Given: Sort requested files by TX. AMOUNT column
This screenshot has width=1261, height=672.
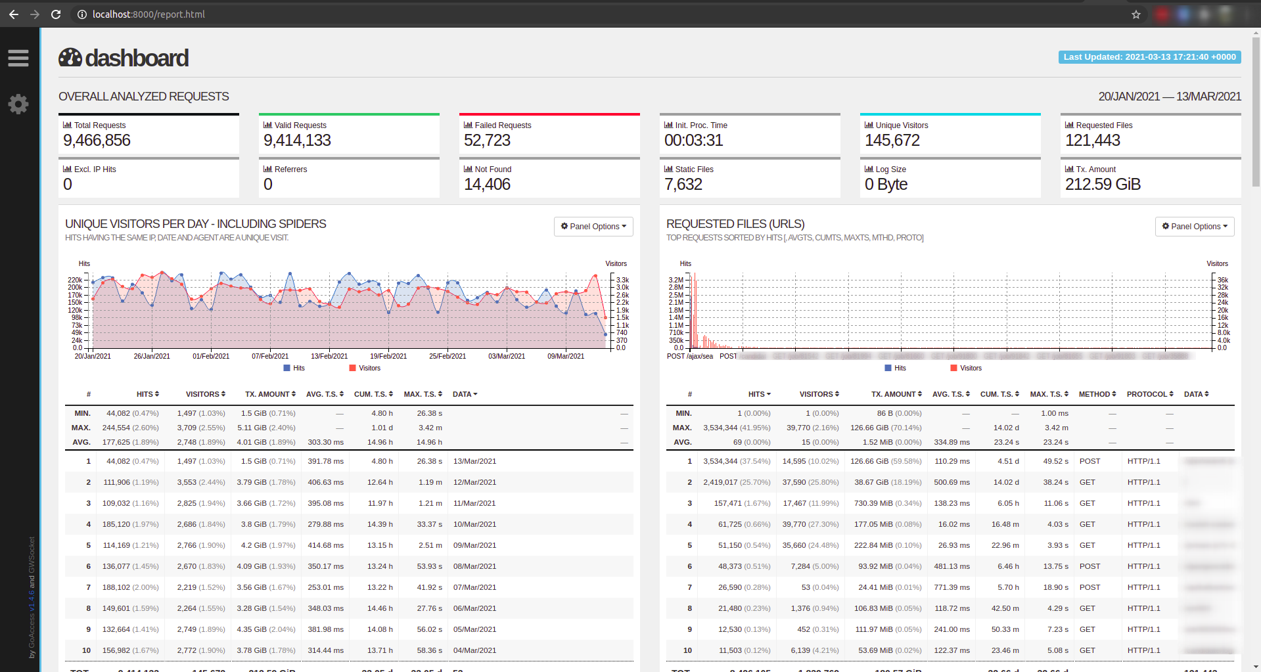Looking at the screenshot, I should coord(897,394).
